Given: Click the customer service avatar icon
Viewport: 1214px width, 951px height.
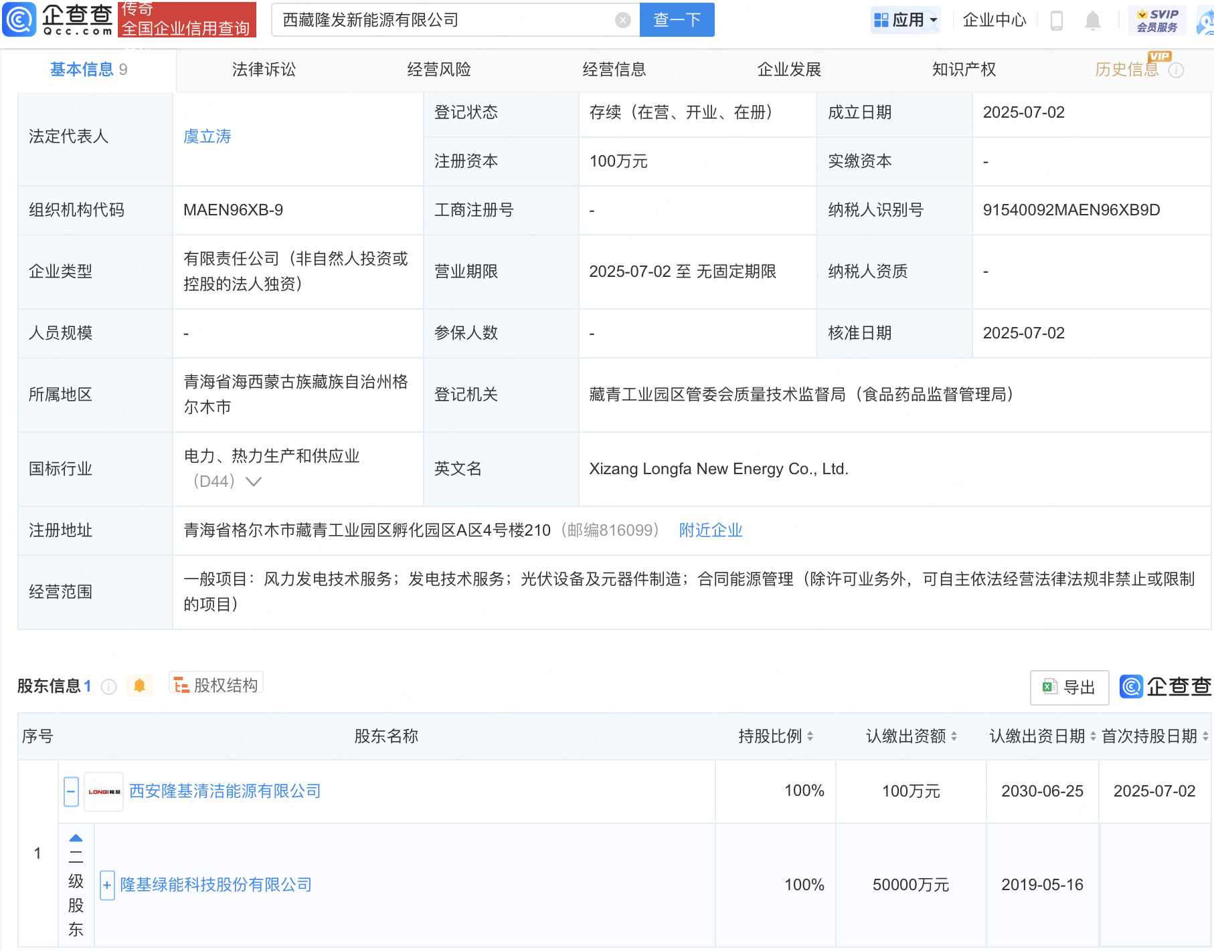Looking at the screenshot, I should pos(1206,21).
